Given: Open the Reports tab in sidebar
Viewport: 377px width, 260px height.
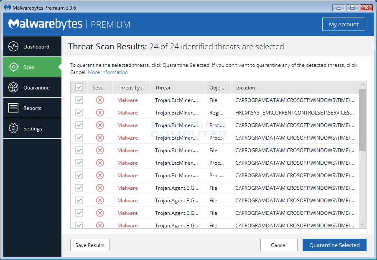Looking at the screenshot, I should coord(33,108).
